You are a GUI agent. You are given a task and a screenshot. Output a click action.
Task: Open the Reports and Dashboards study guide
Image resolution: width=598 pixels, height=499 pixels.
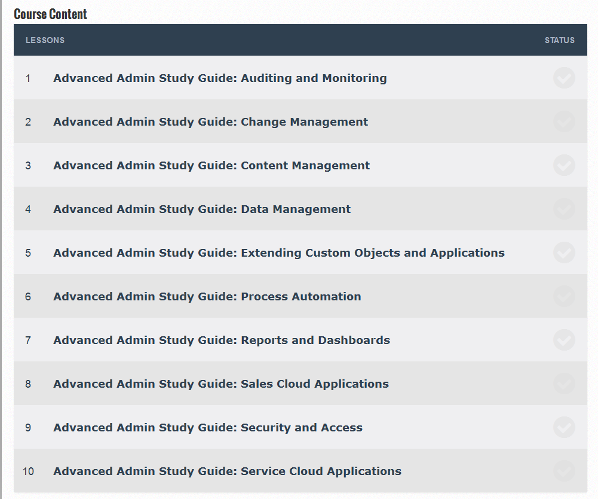(x=221, y=340)
